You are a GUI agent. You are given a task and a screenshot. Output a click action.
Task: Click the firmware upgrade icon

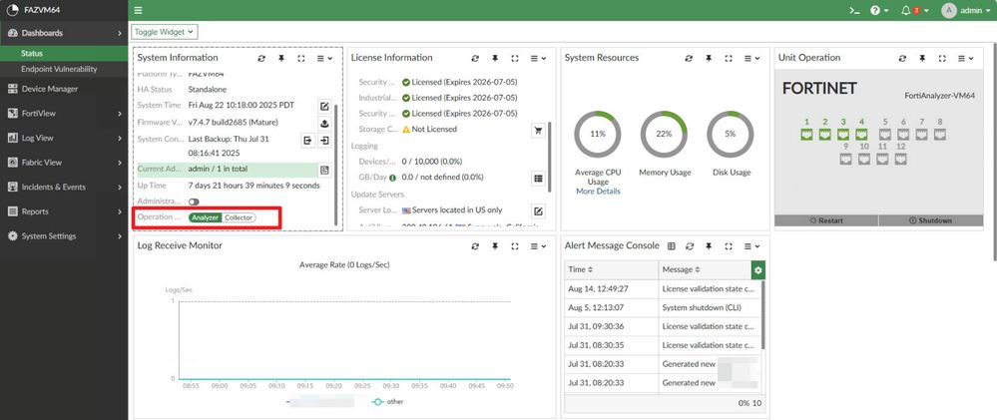click(x=324, y=124)
